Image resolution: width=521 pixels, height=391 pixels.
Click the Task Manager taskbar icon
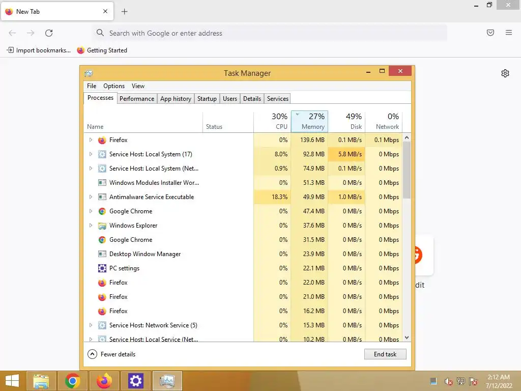(x=167, y=381)
